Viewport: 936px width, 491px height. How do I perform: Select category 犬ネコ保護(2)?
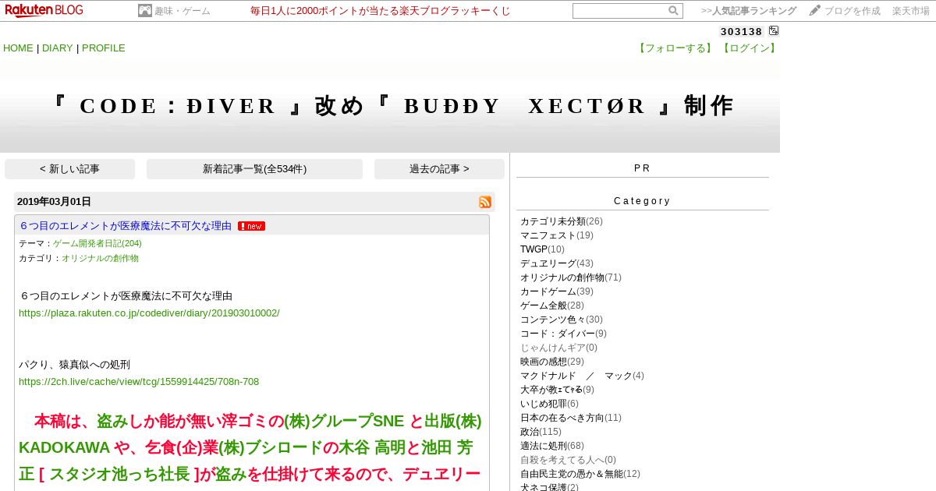point(549,487)
